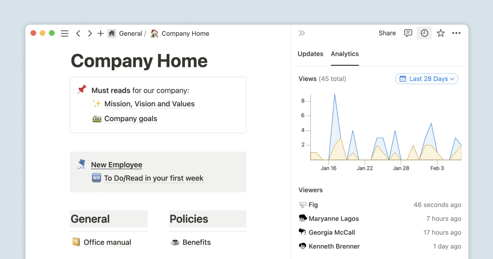Open the sidebar hamburger menu
Screen dimensions: 493x259
click(x=65, y=33)
